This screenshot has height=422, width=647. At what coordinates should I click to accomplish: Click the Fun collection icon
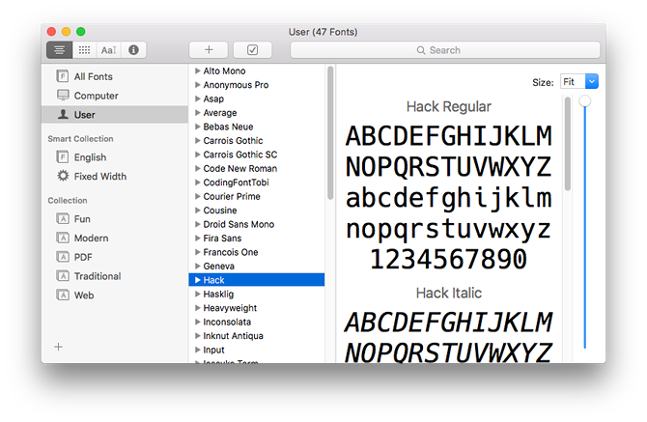click(x=63, y=218)
